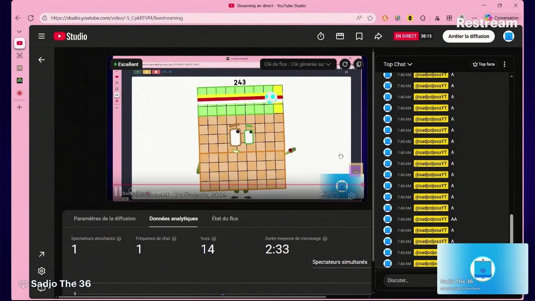535x301 pixels.
Task: Expand the Top Chat dropdown
Action: (398, 64)
